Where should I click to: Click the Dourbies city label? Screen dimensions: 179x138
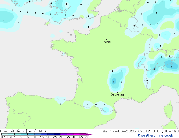point(117,95)
